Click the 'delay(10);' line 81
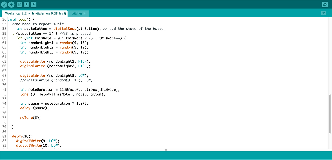332x160 pixels. [22, 136]
